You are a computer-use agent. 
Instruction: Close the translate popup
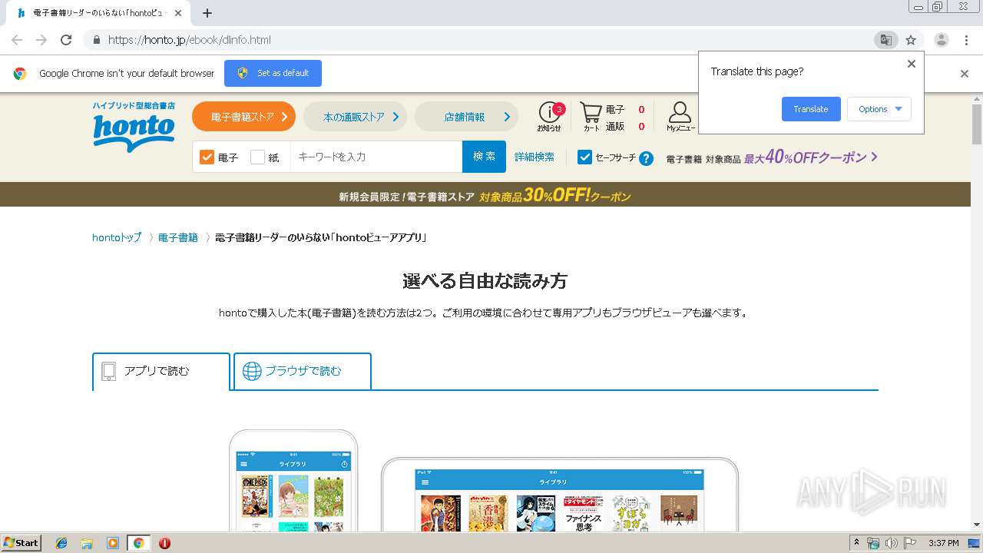[912, 64]
